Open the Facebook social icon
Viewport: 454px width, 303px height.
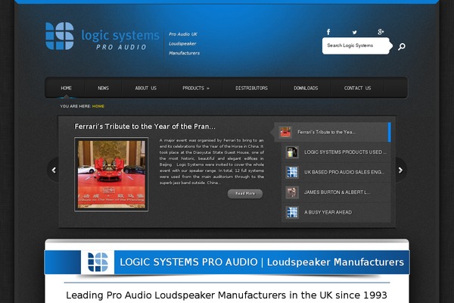click(x=328, y=32)
